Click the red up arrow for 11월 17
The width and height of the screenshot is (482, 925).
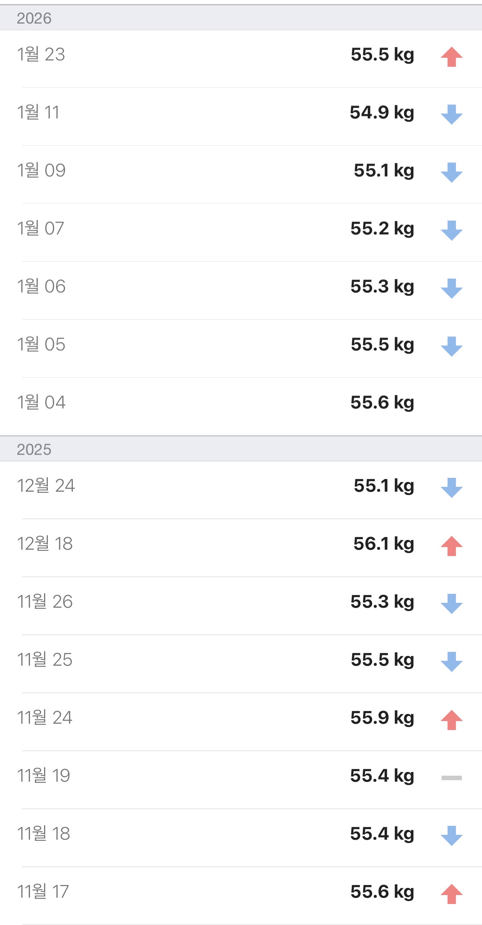pyautogui.click(x=451, y=894)
